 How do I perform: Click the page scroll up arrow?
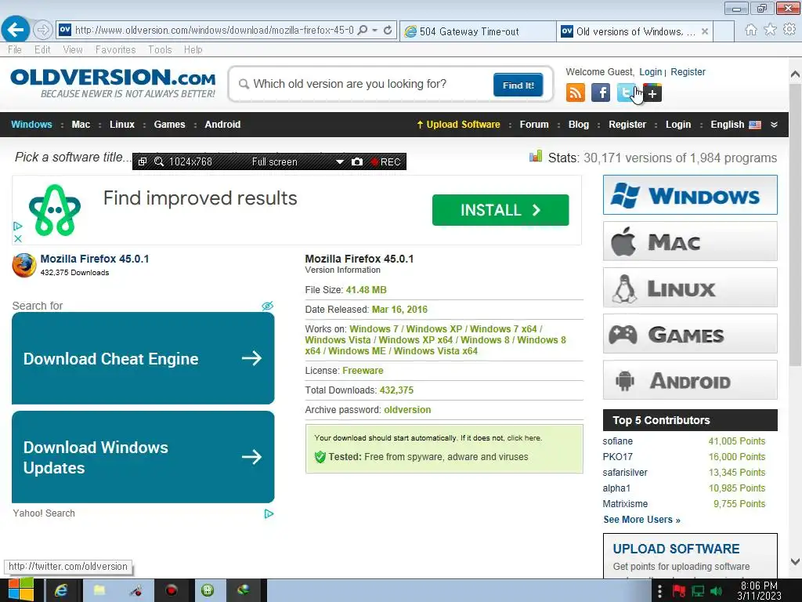(796, 74)
